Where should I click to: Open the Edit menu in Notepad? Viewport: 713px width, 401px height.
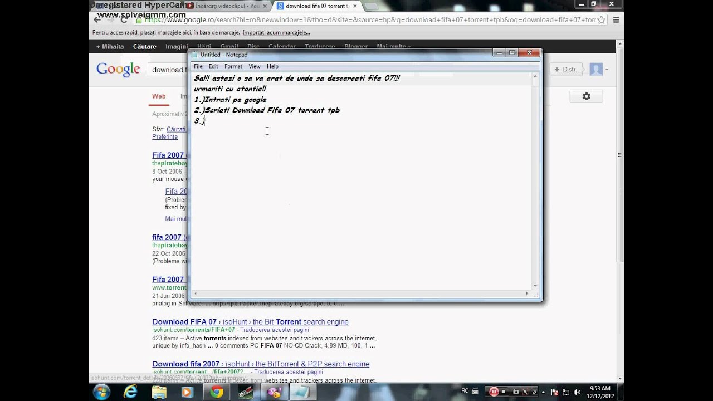coord(213,66)
